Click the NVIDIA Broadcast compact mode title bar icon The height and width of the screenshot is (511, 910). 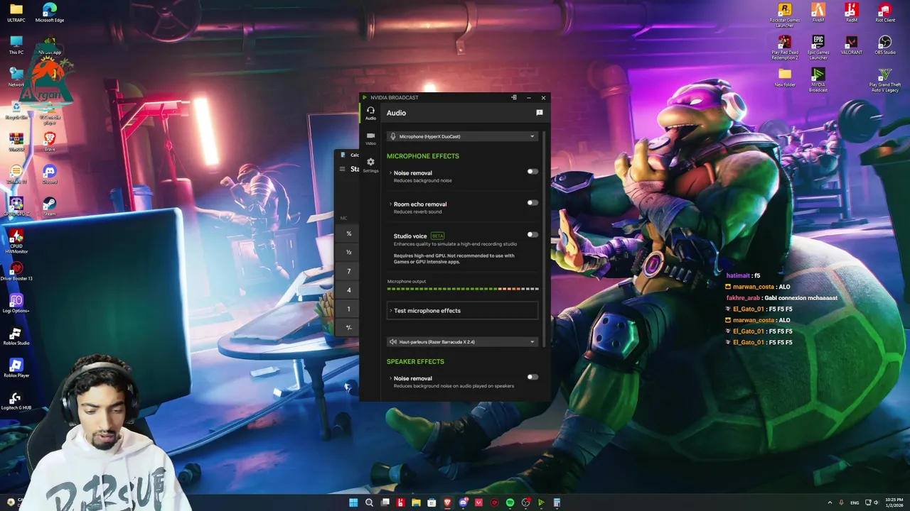pyautogui.click(x=514, y=97)
